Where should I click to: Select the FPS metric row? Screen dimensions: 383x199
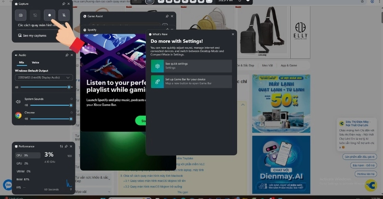coord(27,187)
